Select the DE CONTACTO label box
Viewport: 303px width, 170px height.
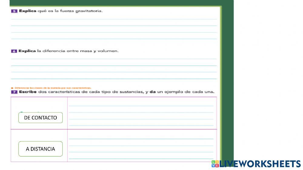(x=40, y=118)
